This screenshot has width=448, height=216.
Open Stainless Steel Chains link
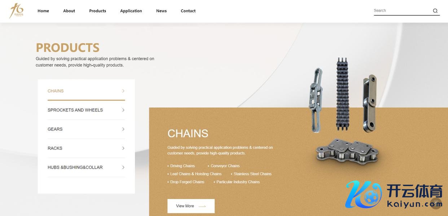(252, 174)
